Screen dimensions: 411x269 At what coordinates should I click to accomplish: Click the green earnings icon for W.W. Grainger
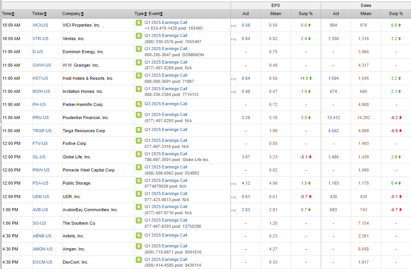139,62
